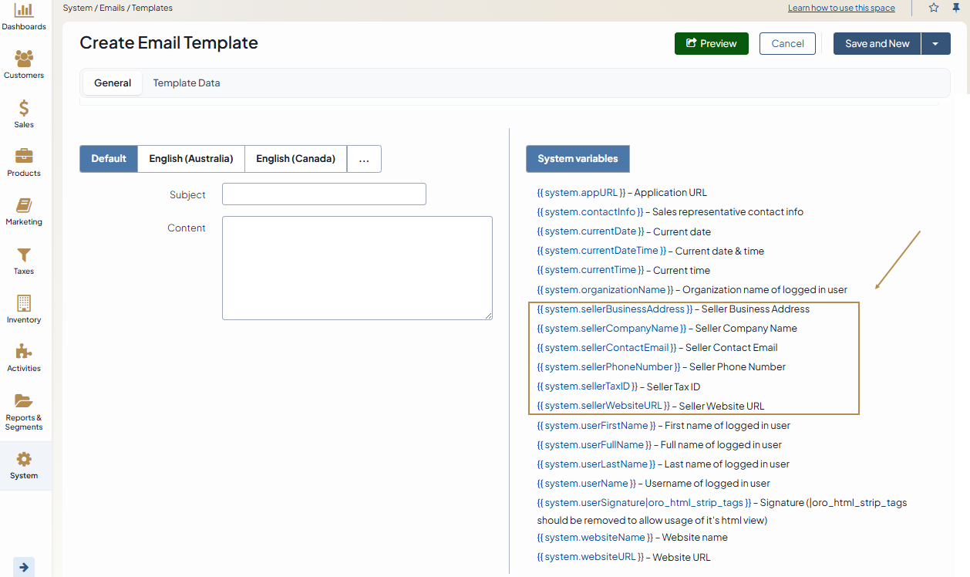Select the Marketing book icon
Viewport: 970px width, 577px height.
(x=24, y=205)
